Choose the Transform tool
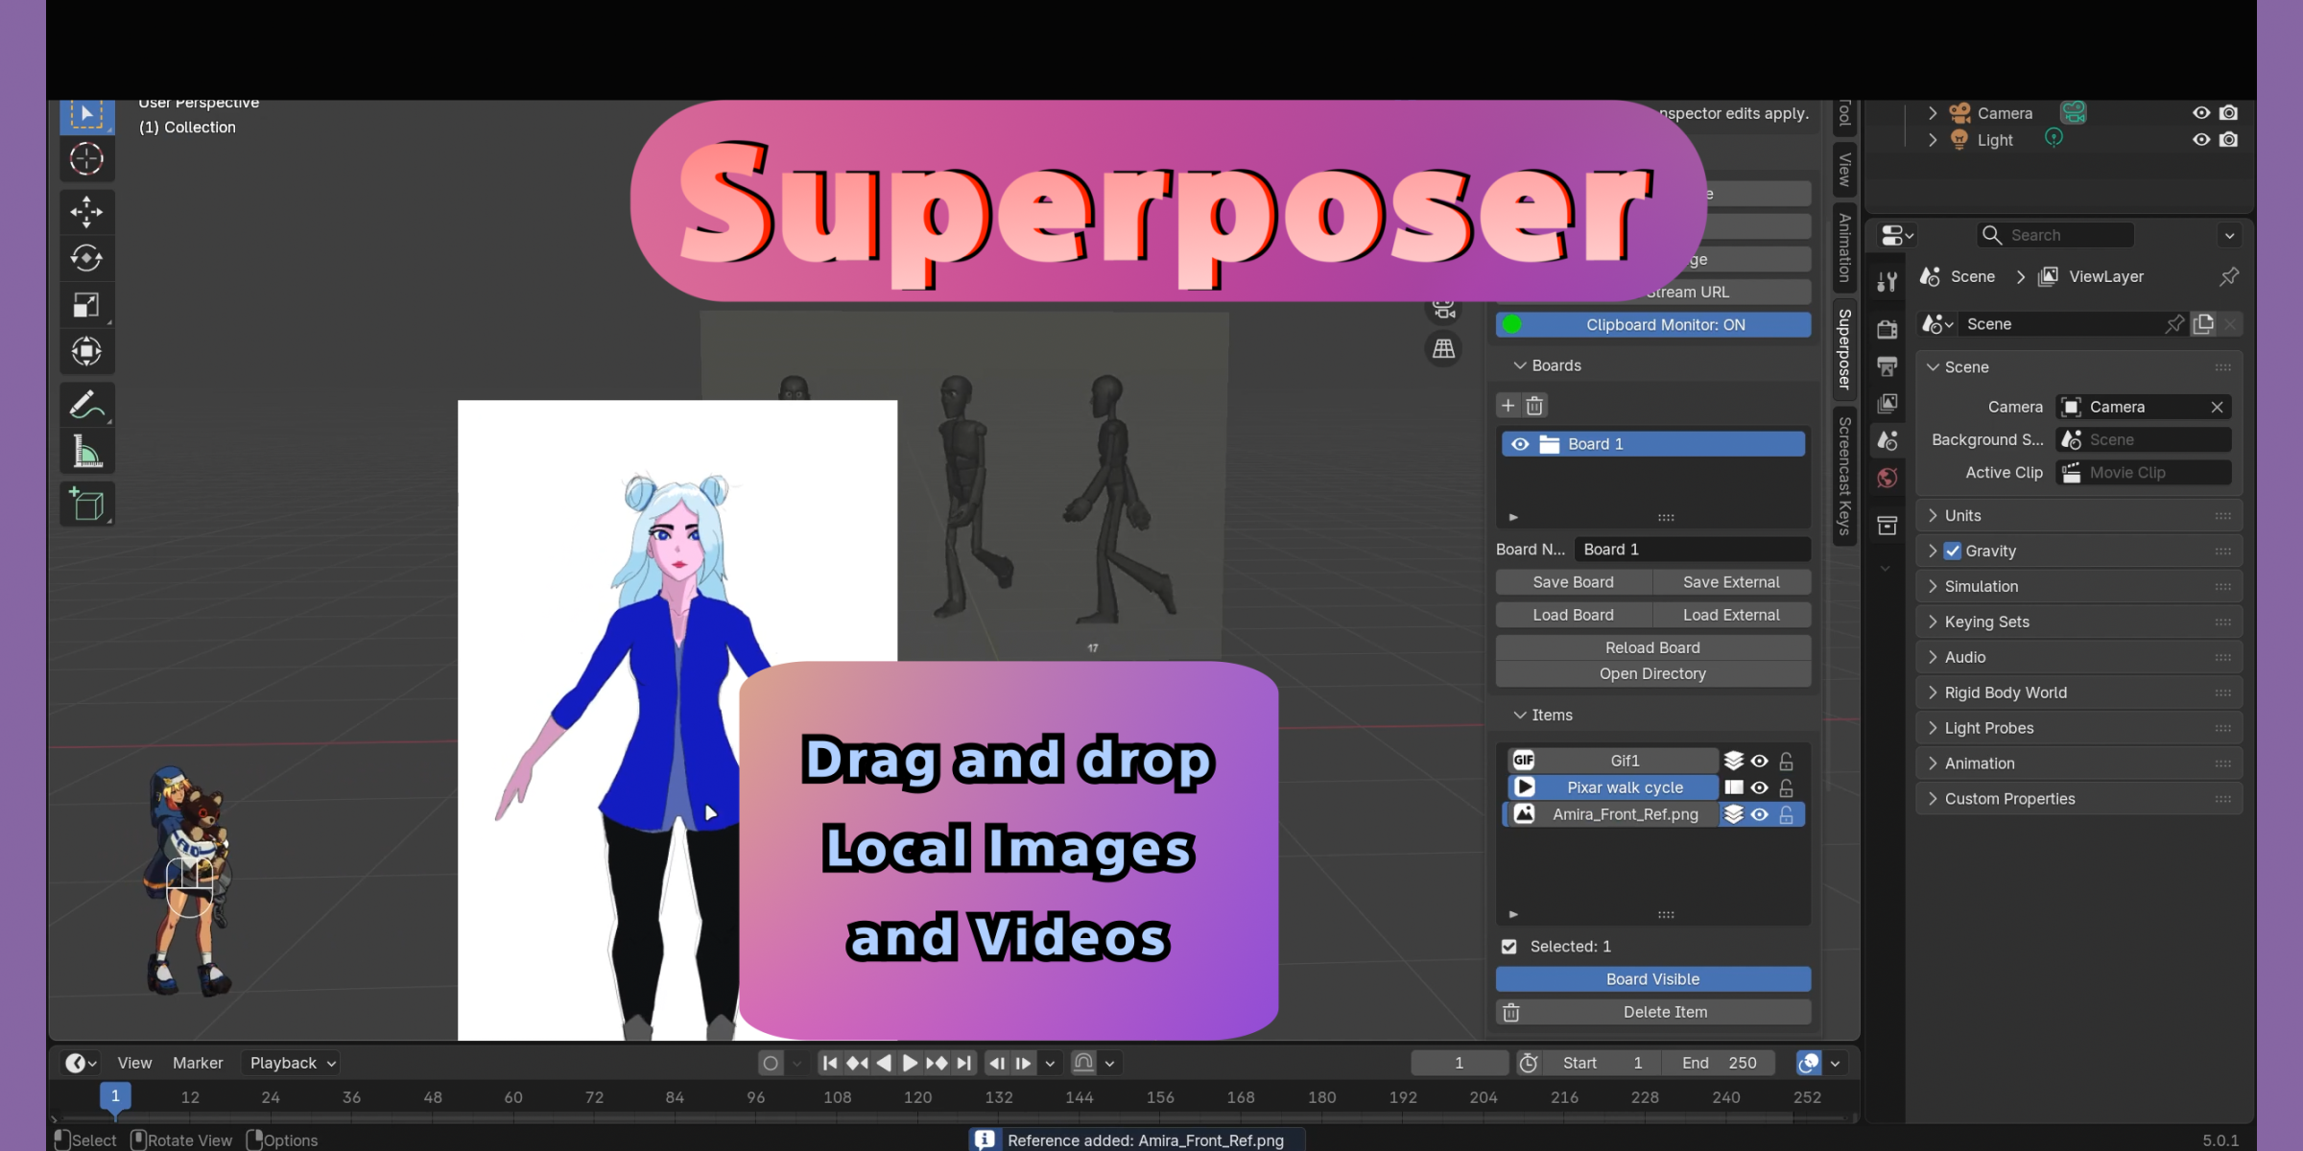 pos(86,351)
